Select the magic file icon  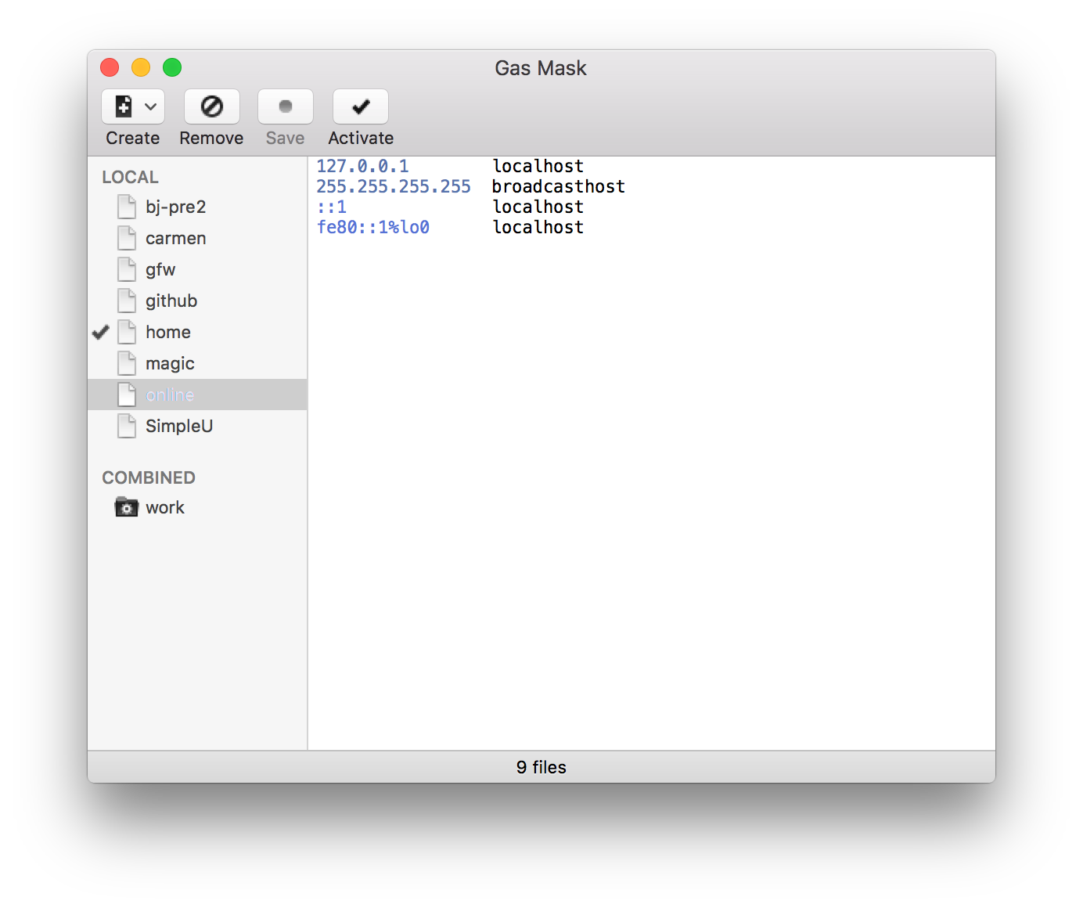click(127, 363)
